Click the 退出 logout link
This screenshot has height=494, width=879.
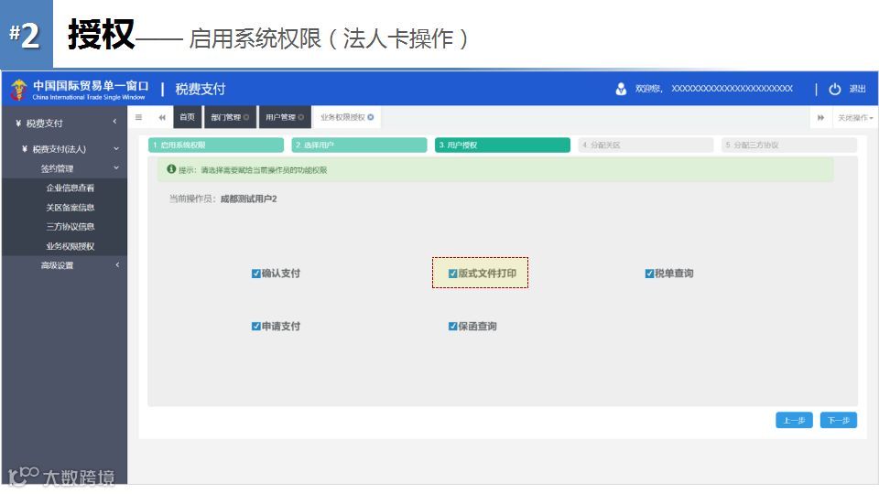tap(858, 89)
